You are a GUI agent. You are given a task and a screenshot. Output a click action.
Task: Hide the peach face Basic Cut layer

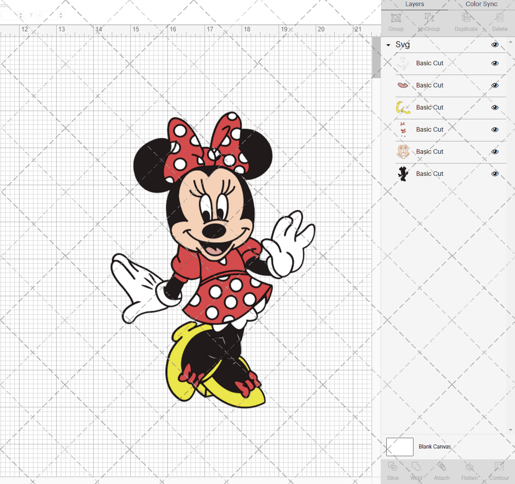(495, 152)
